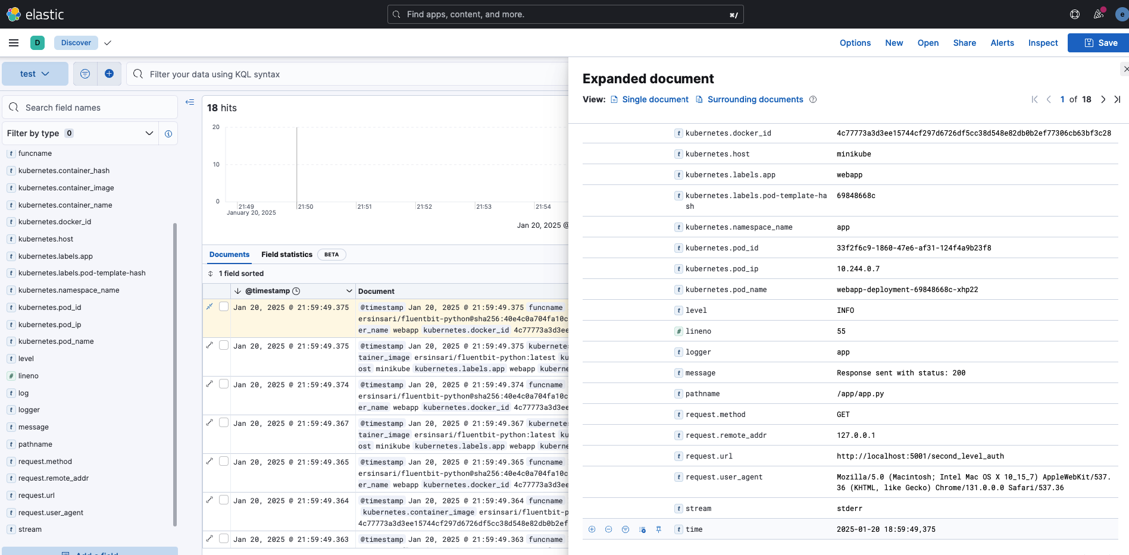Open the test data view dropdown
The height and width of the screenshot is (555, 1129).
35,74
